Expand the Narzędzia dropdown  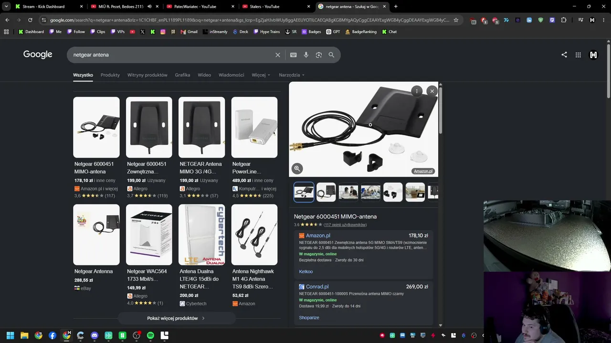pyautogui.click(x=292, y=75)
